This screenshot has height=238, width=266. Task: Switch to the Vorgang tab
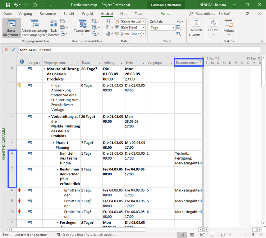[x=25, y=14]
